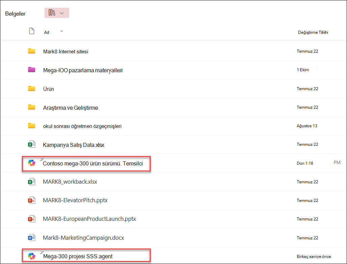Click the Dün 1:16 modified date

pos(305,163)
